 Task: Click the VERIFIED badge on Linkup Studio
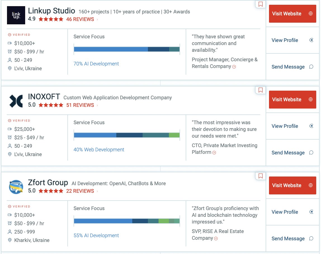(19, 35)
